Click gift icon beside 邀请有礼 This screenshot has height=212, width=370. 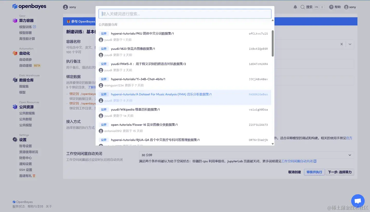coord(34,176)
